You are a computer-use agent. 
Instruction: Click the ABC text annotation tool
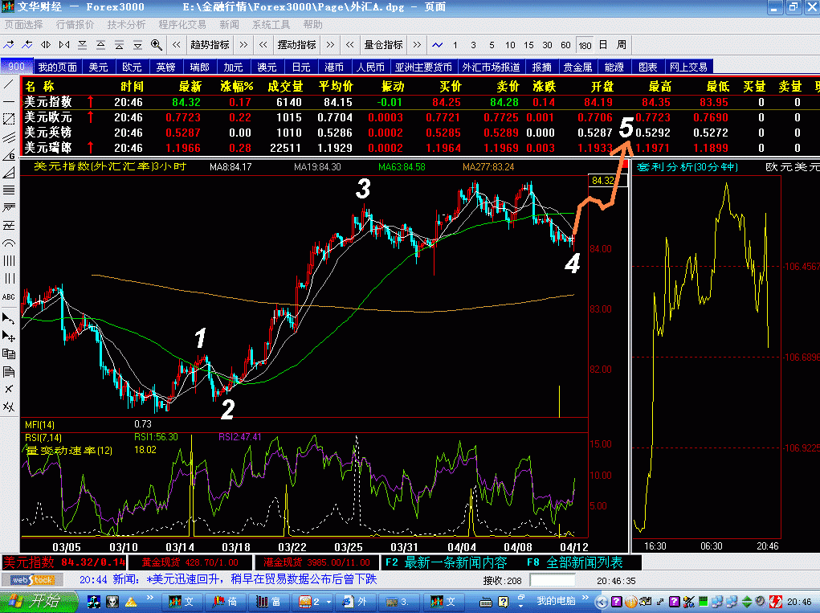pos(9,296)
